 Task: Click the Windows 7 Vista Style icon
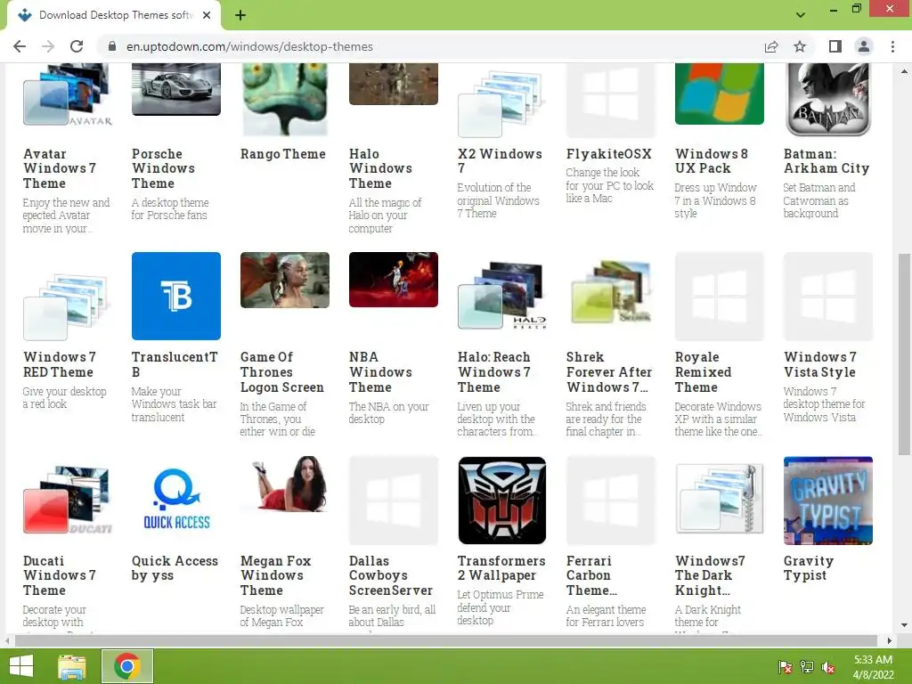[828, 296]
